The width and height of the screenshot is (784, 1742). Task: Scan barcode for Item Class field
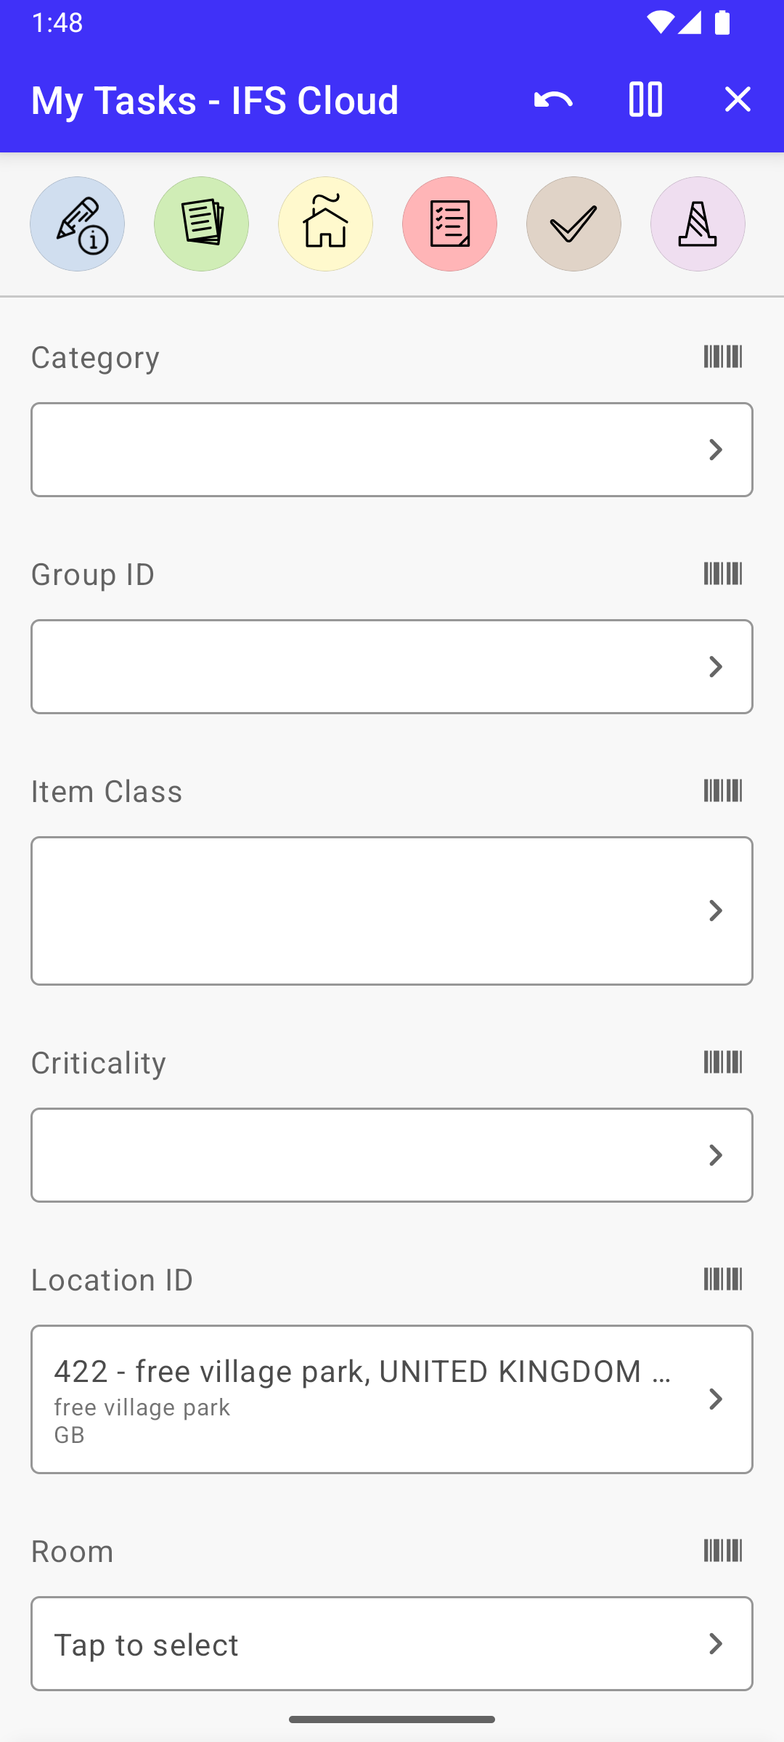click(722, 790)
